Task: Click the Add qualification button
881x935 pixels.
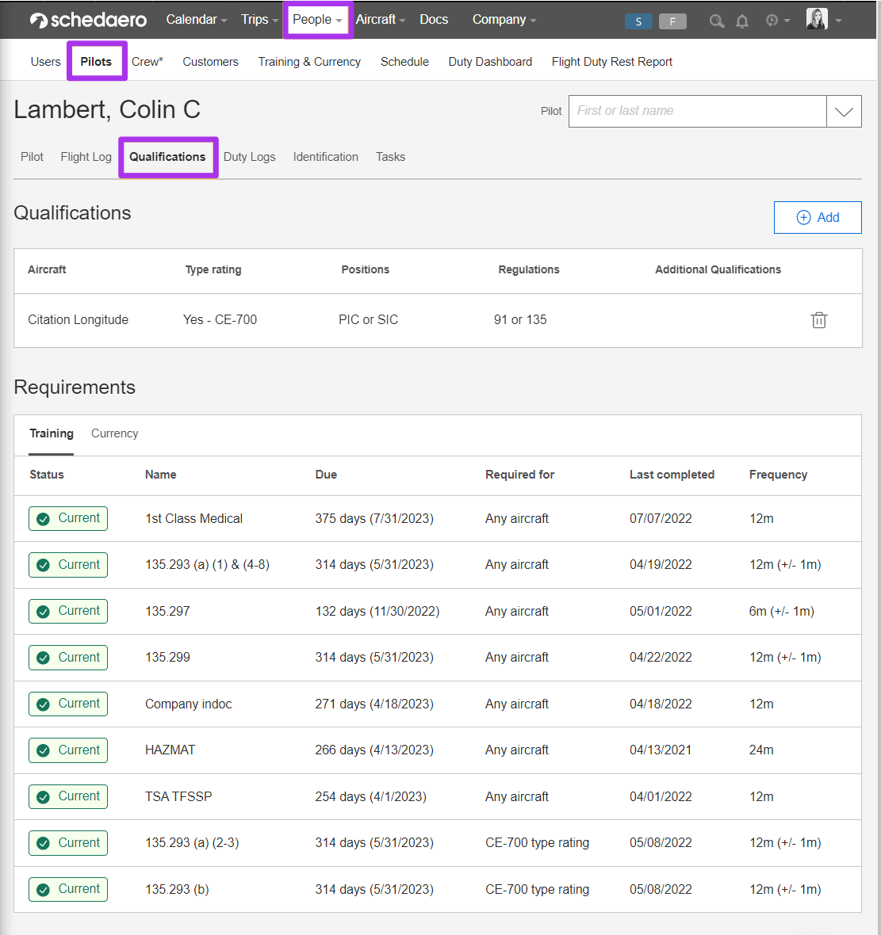Action: click(817, 218)
